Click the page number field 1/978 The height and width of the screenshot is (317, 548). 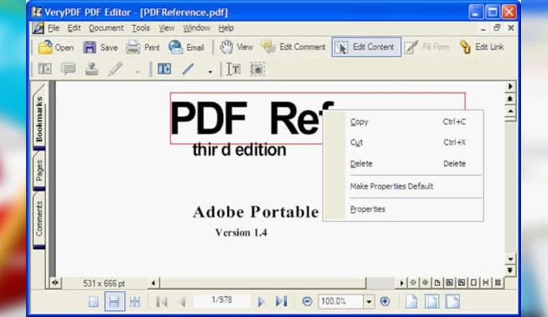click(222, 300)
